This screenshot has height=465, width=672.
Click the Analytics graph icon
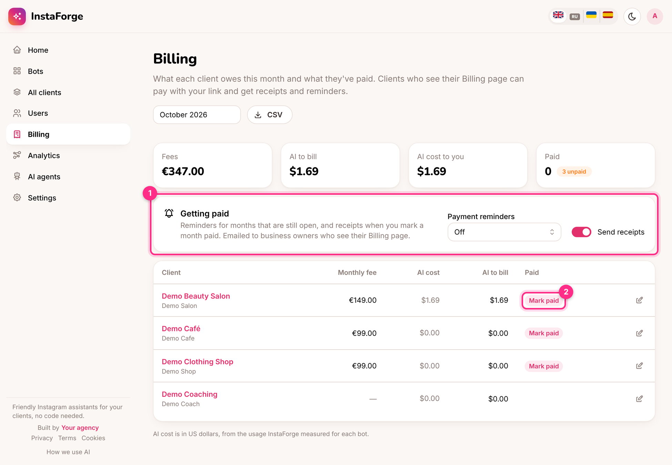pyautogui.click(x=17, y=155)
